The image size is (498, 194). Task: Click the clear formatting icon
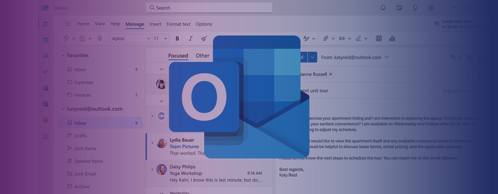[x=204, y=38]
